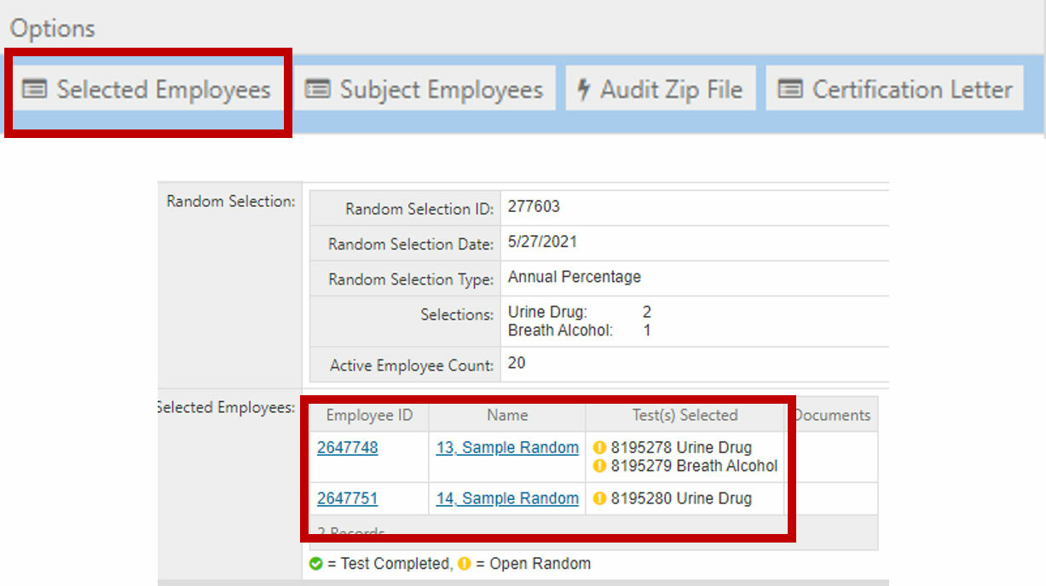1046x586 pixels.
Task: Click the Documents column header
Action: coord(831,416)
